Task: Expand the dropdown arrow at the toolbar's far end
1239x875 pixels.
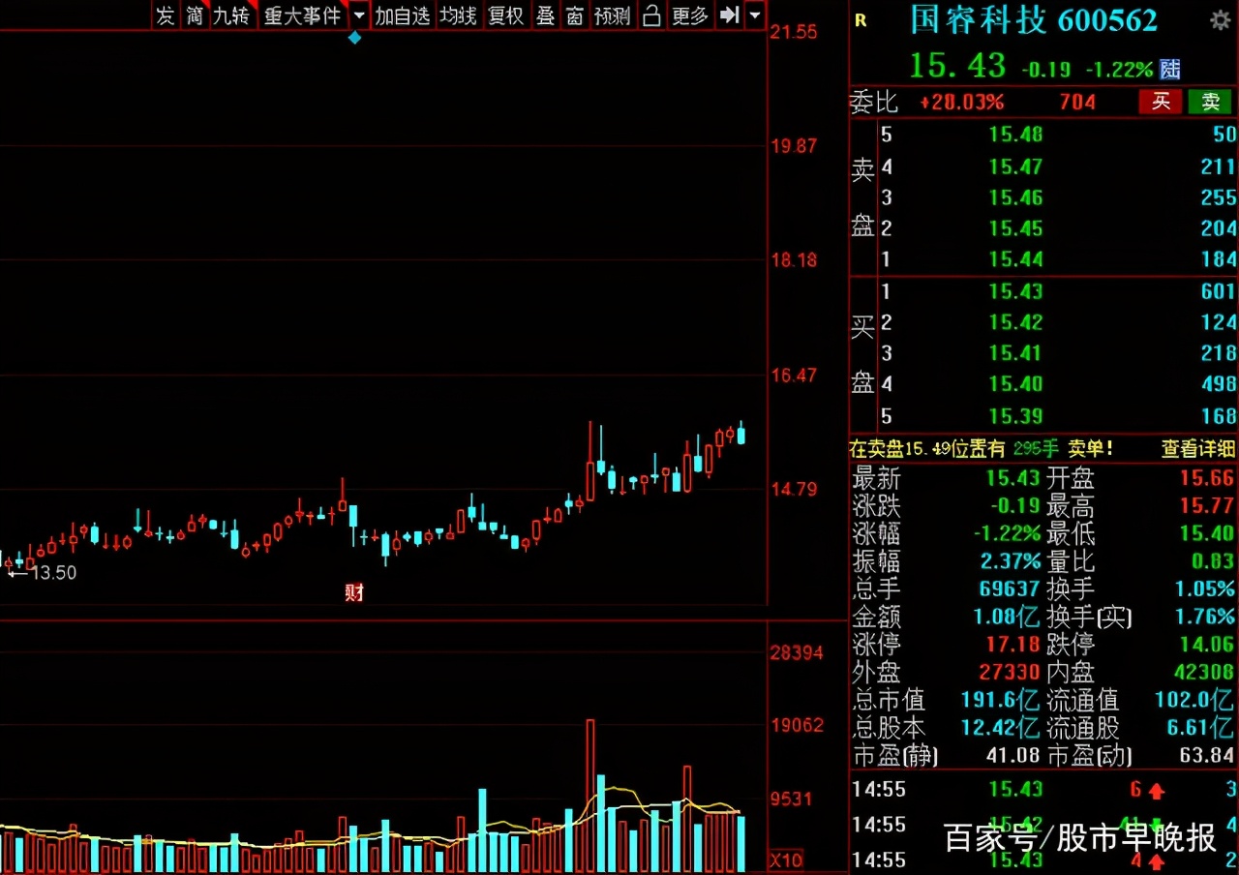Action: (x=755, y=15)
